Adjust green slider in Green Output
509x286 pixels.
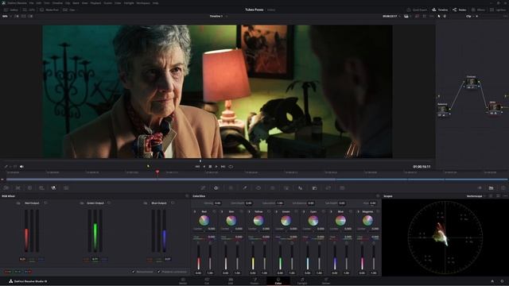(95, 231)
